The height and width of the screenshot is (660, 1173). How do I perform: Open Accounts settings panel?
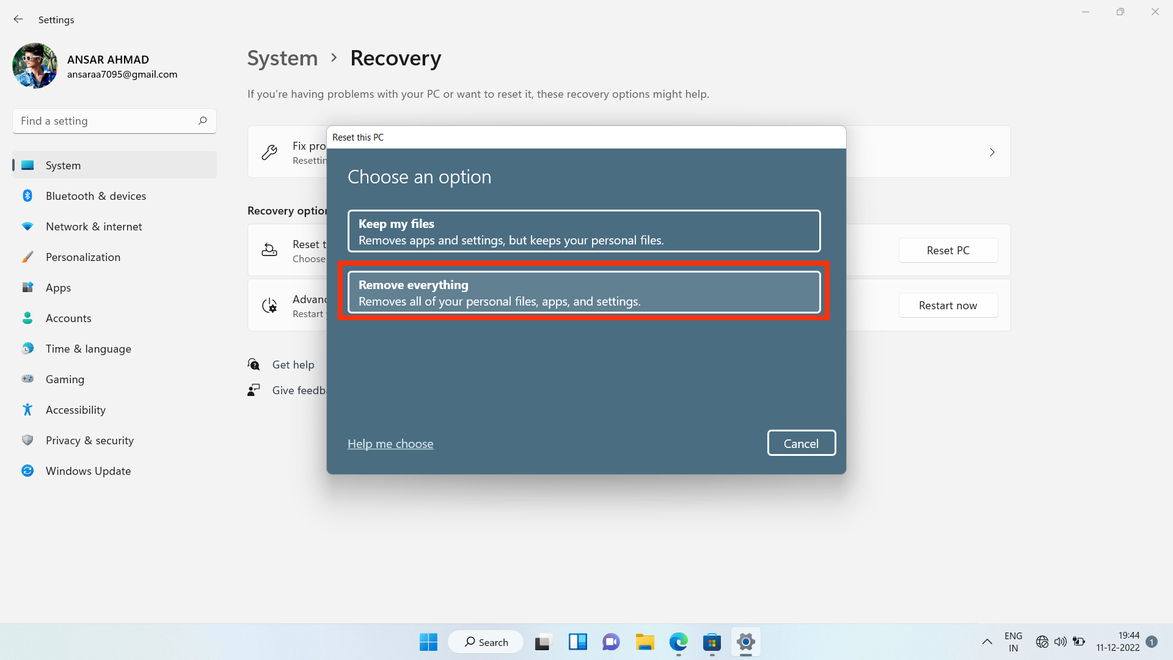[68, 318]
